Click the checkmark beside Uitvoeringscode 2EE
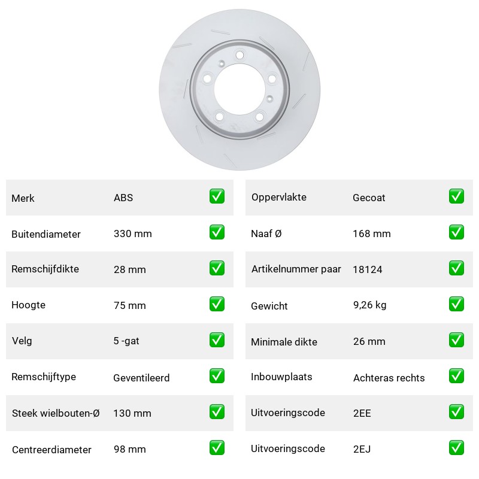This screenshot has width=479, height=479. click(x=456, y=412)
